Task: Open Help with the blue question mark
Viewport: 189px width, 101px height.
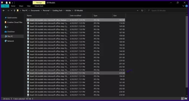Action: 187,6
